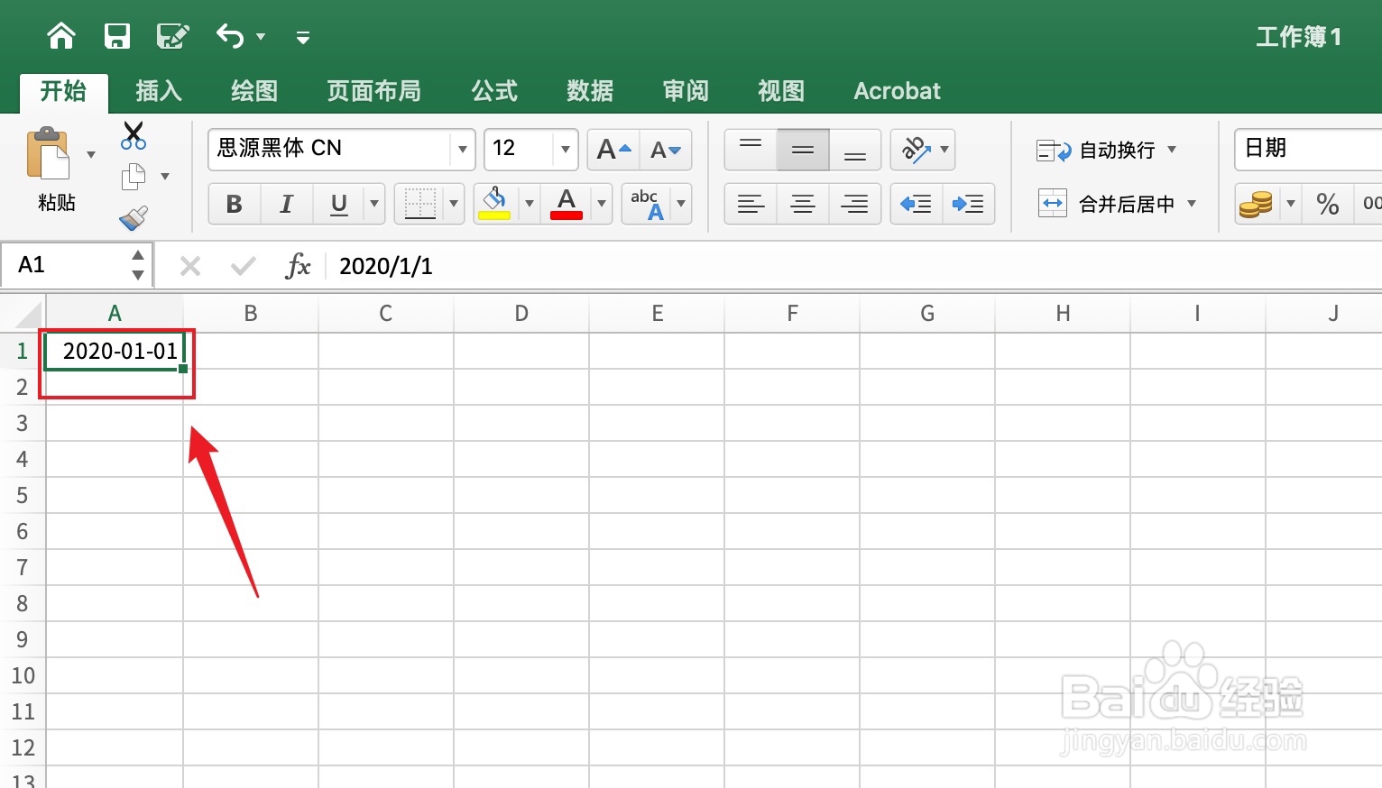The height and width of the screenshot is (788, 1382).
Task: Cancel formula entry X button
Action: (190, 266)
